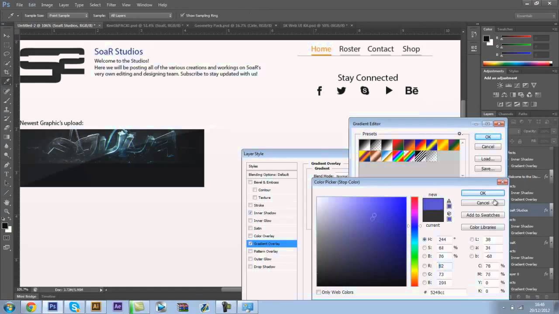559x314 pixels.
Task: Select the Eyedropper tool in the toolbox
Action: pos(7,82)
